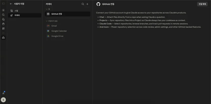Collapse the 웹 connectors section
The width and height of the screenshot is (211, 104).
48,9
